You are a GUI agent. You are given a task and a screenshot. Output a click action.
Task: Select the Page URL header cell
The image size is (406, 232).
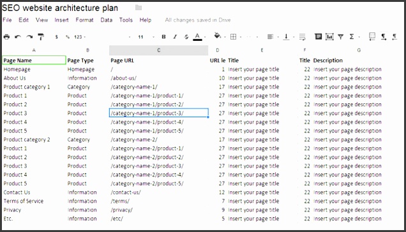click(x=159, y=61)
